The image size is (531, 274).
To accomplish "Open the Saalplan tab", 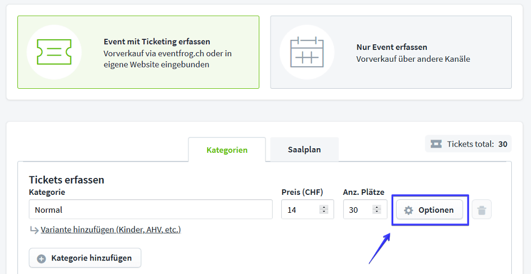I will tap(304, 150).
